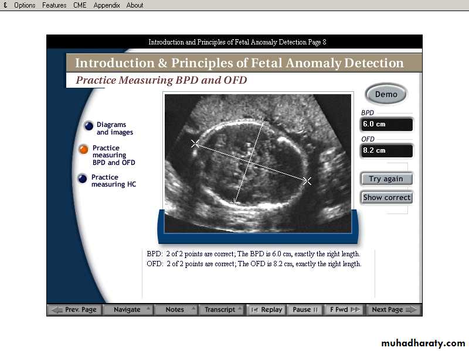Click the top BPD crosshair on skull

point(264,122)
